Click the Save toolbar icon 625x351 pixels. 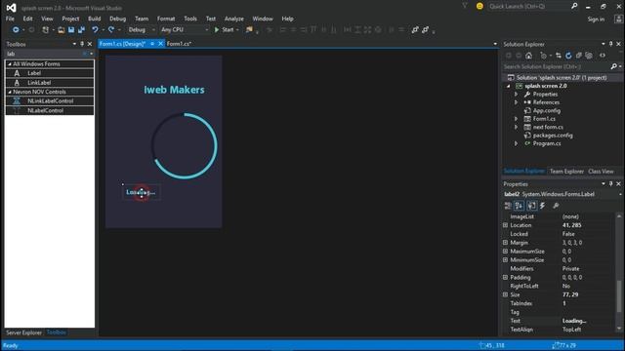[x=71, y=30]
